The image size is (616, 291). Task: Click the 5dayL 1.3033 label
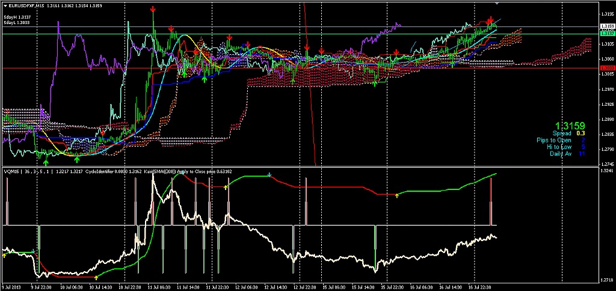pyautogui.click(x=17, y=23)
